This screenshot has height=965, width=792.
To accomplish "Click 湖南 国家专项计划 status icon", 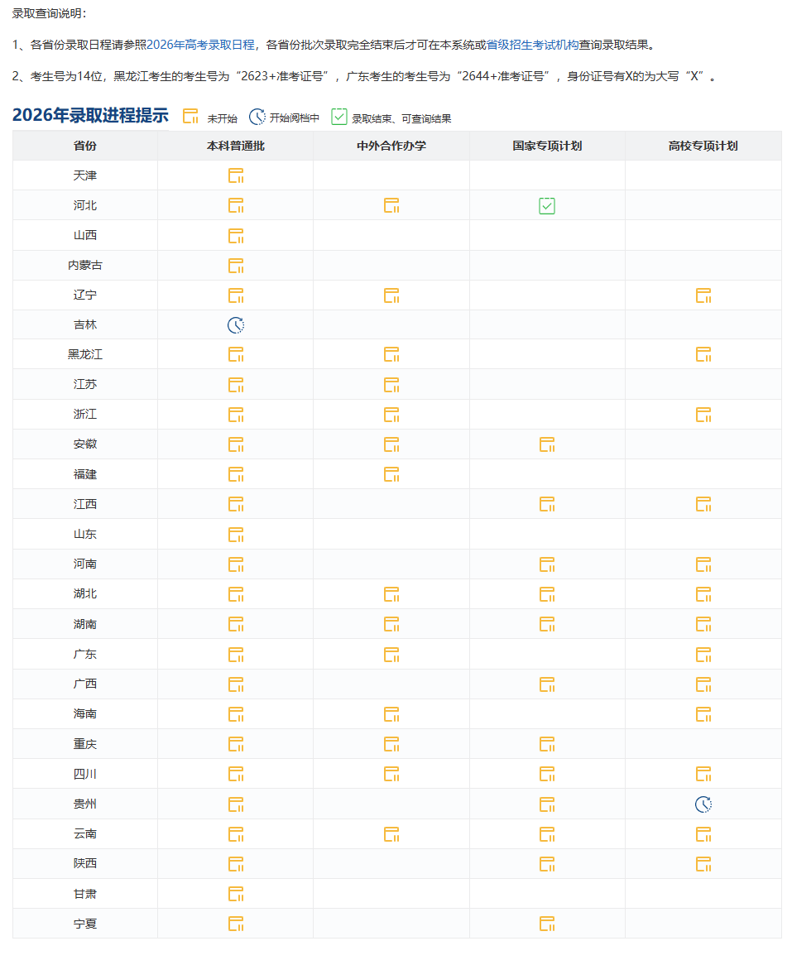I will tap(547, 625).
